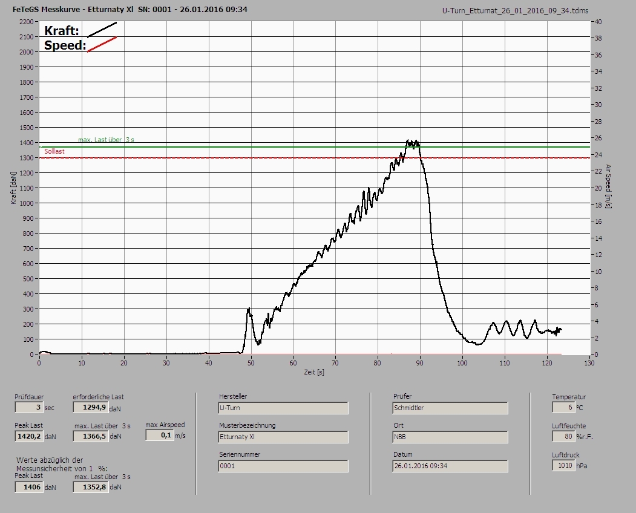Click the max Airspeed label

click(x=165, y=425)
